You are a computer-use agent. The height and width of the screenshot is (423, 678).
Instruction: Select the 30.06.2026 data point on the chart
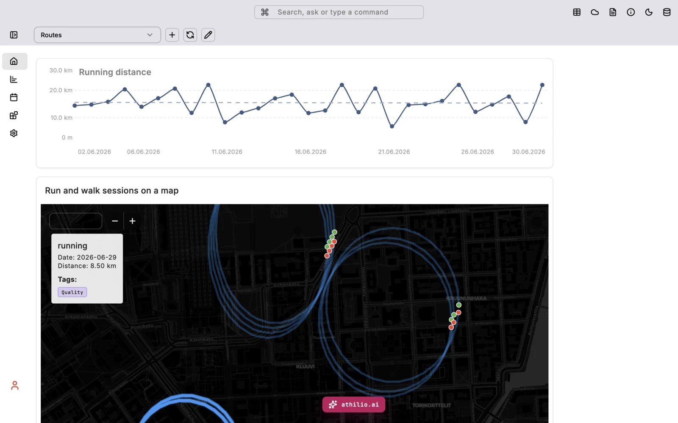click(x=542, y=85)
